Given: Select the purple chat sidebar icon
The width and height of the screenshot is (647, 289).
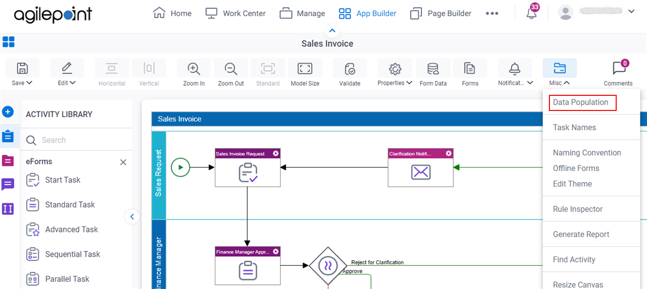Looking at the screenshot, I should click(8, 185).
